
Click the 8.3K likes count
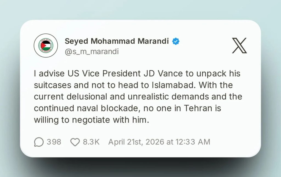tap(91, 142)
